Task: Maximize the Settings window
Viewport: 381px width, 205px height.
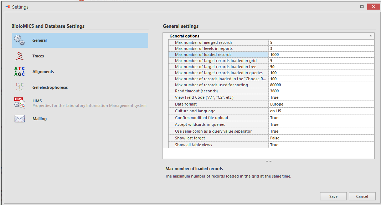Action: 362,7
